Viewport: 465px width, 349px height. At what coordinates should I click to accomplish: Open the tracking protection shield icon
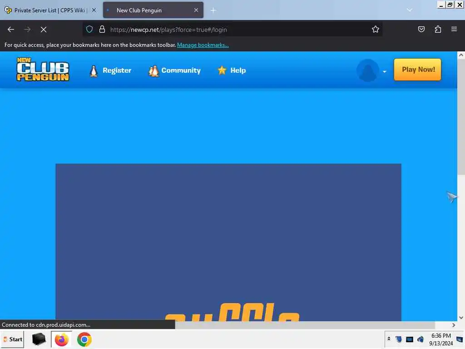coord(89,30)
